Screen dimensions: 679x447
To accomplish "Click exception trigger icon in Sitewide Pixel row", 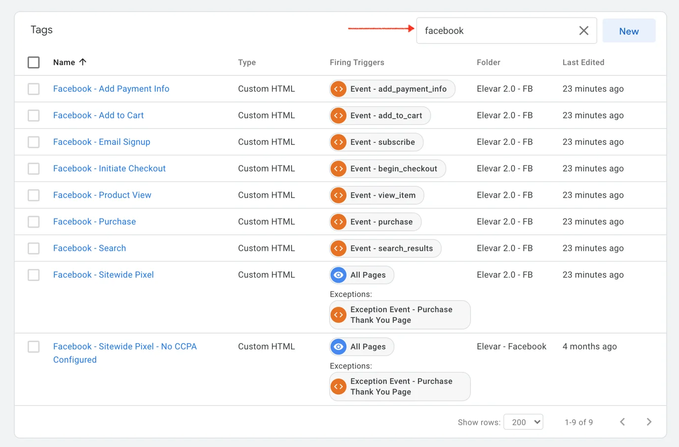I will click(339, 314).
